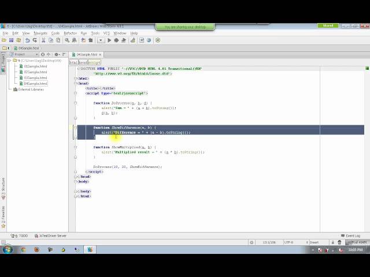Open the Favorites vertical tool window tab
370x277 pixels.
pos(3,217)
